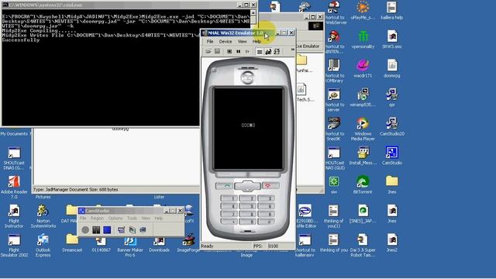
Task: Open CamStudio's File menu
Action: 83,219
